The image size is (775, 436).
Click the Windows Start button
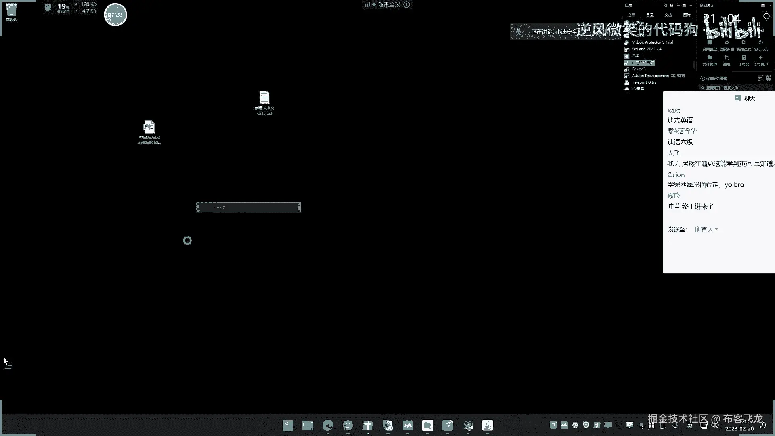(288, 426)
